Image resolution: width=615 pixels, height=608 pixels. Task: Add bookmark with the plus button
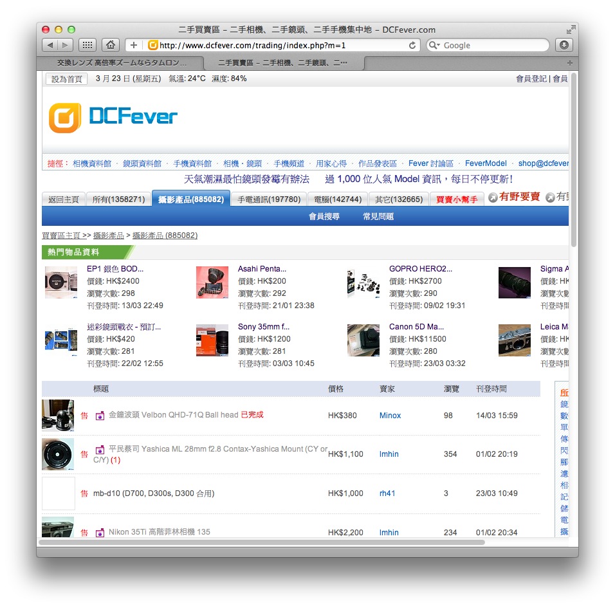pos(134,45)
